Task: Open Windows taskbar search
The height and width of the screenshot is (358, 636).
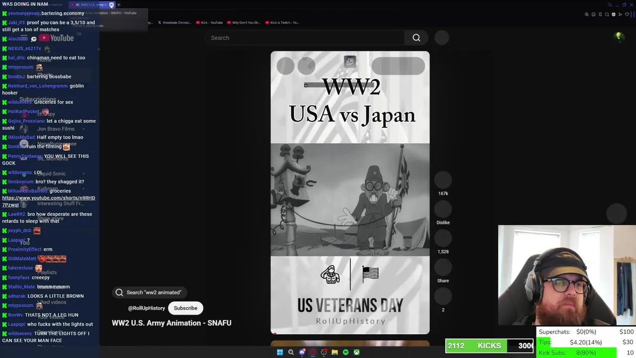Action: (291, 353)
